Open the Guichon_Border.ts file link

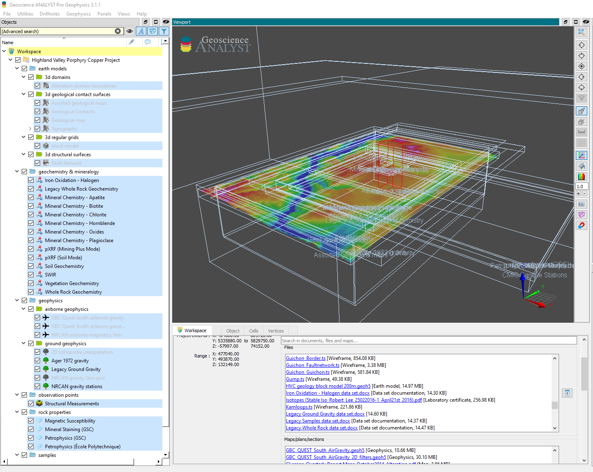pyautogui.click(x=305, y=358)
